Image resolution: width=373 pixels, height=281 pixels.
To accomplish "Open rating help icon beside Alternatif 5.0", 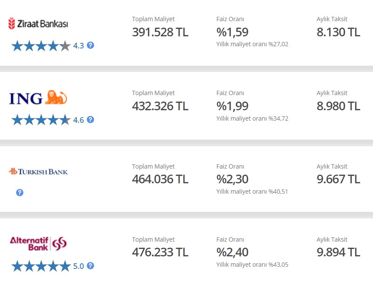I will click(x=91, y=266).
